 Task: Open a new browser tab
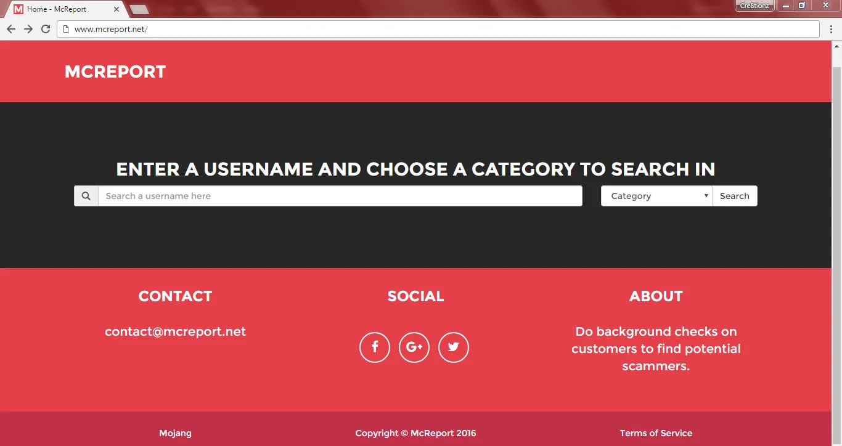point(139,9)
